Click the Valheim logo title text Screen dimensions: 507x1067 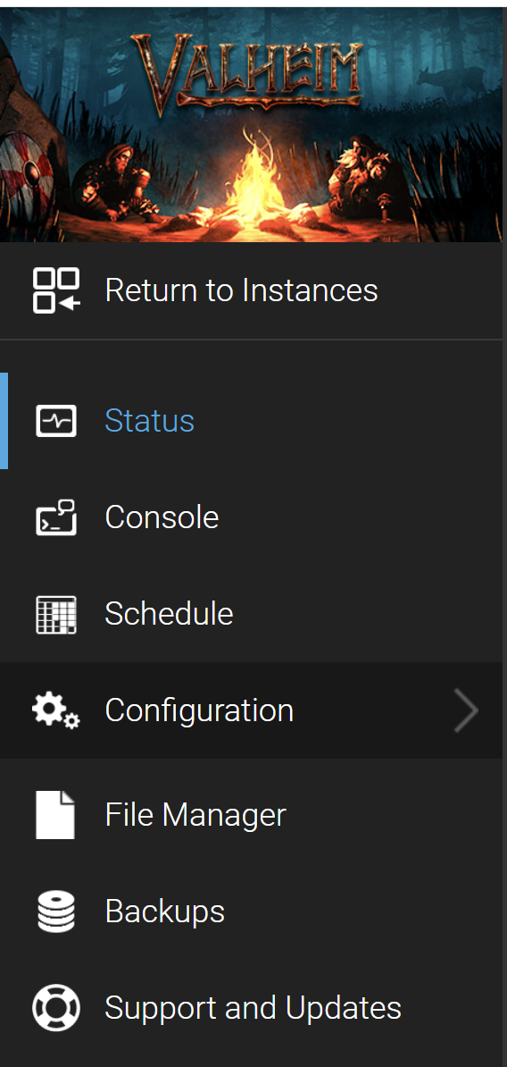(x=246, y=71)
